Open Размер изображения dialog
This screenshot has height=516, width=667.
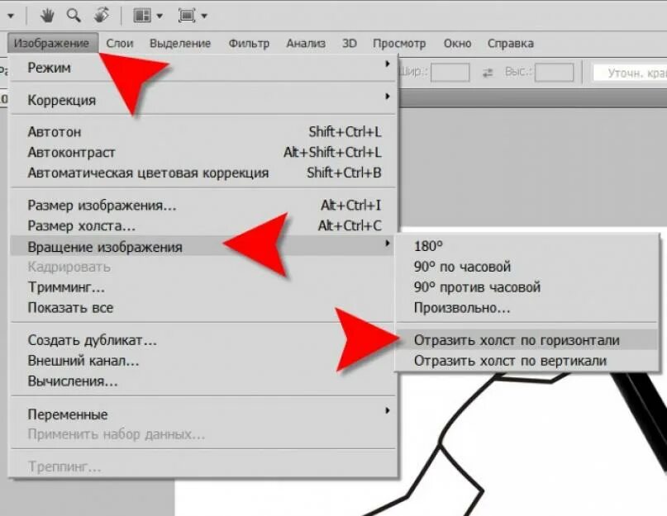click(203, 206)
